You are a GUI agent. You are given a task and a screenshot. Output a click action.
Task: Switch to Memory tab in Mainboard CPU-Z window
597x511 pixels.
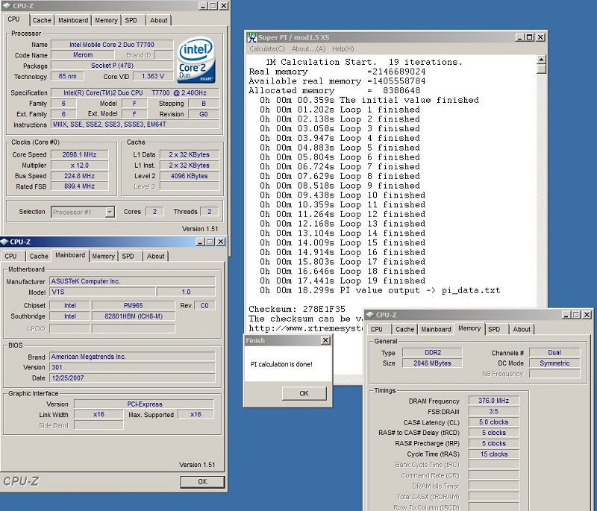(103, 256)
